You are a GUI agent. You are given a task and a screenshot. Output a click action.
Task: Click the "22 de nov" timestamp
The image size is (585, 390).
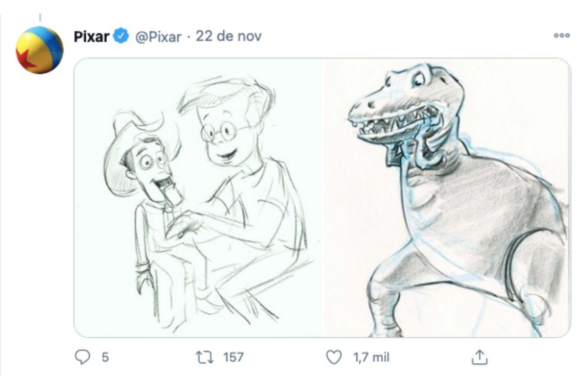(x=229, y=37)
